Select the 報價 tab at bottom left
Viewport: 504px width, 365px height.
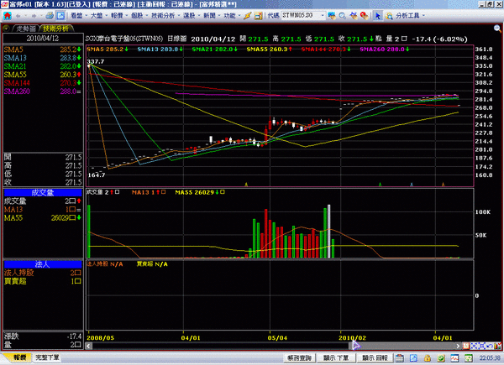point(19,357)
